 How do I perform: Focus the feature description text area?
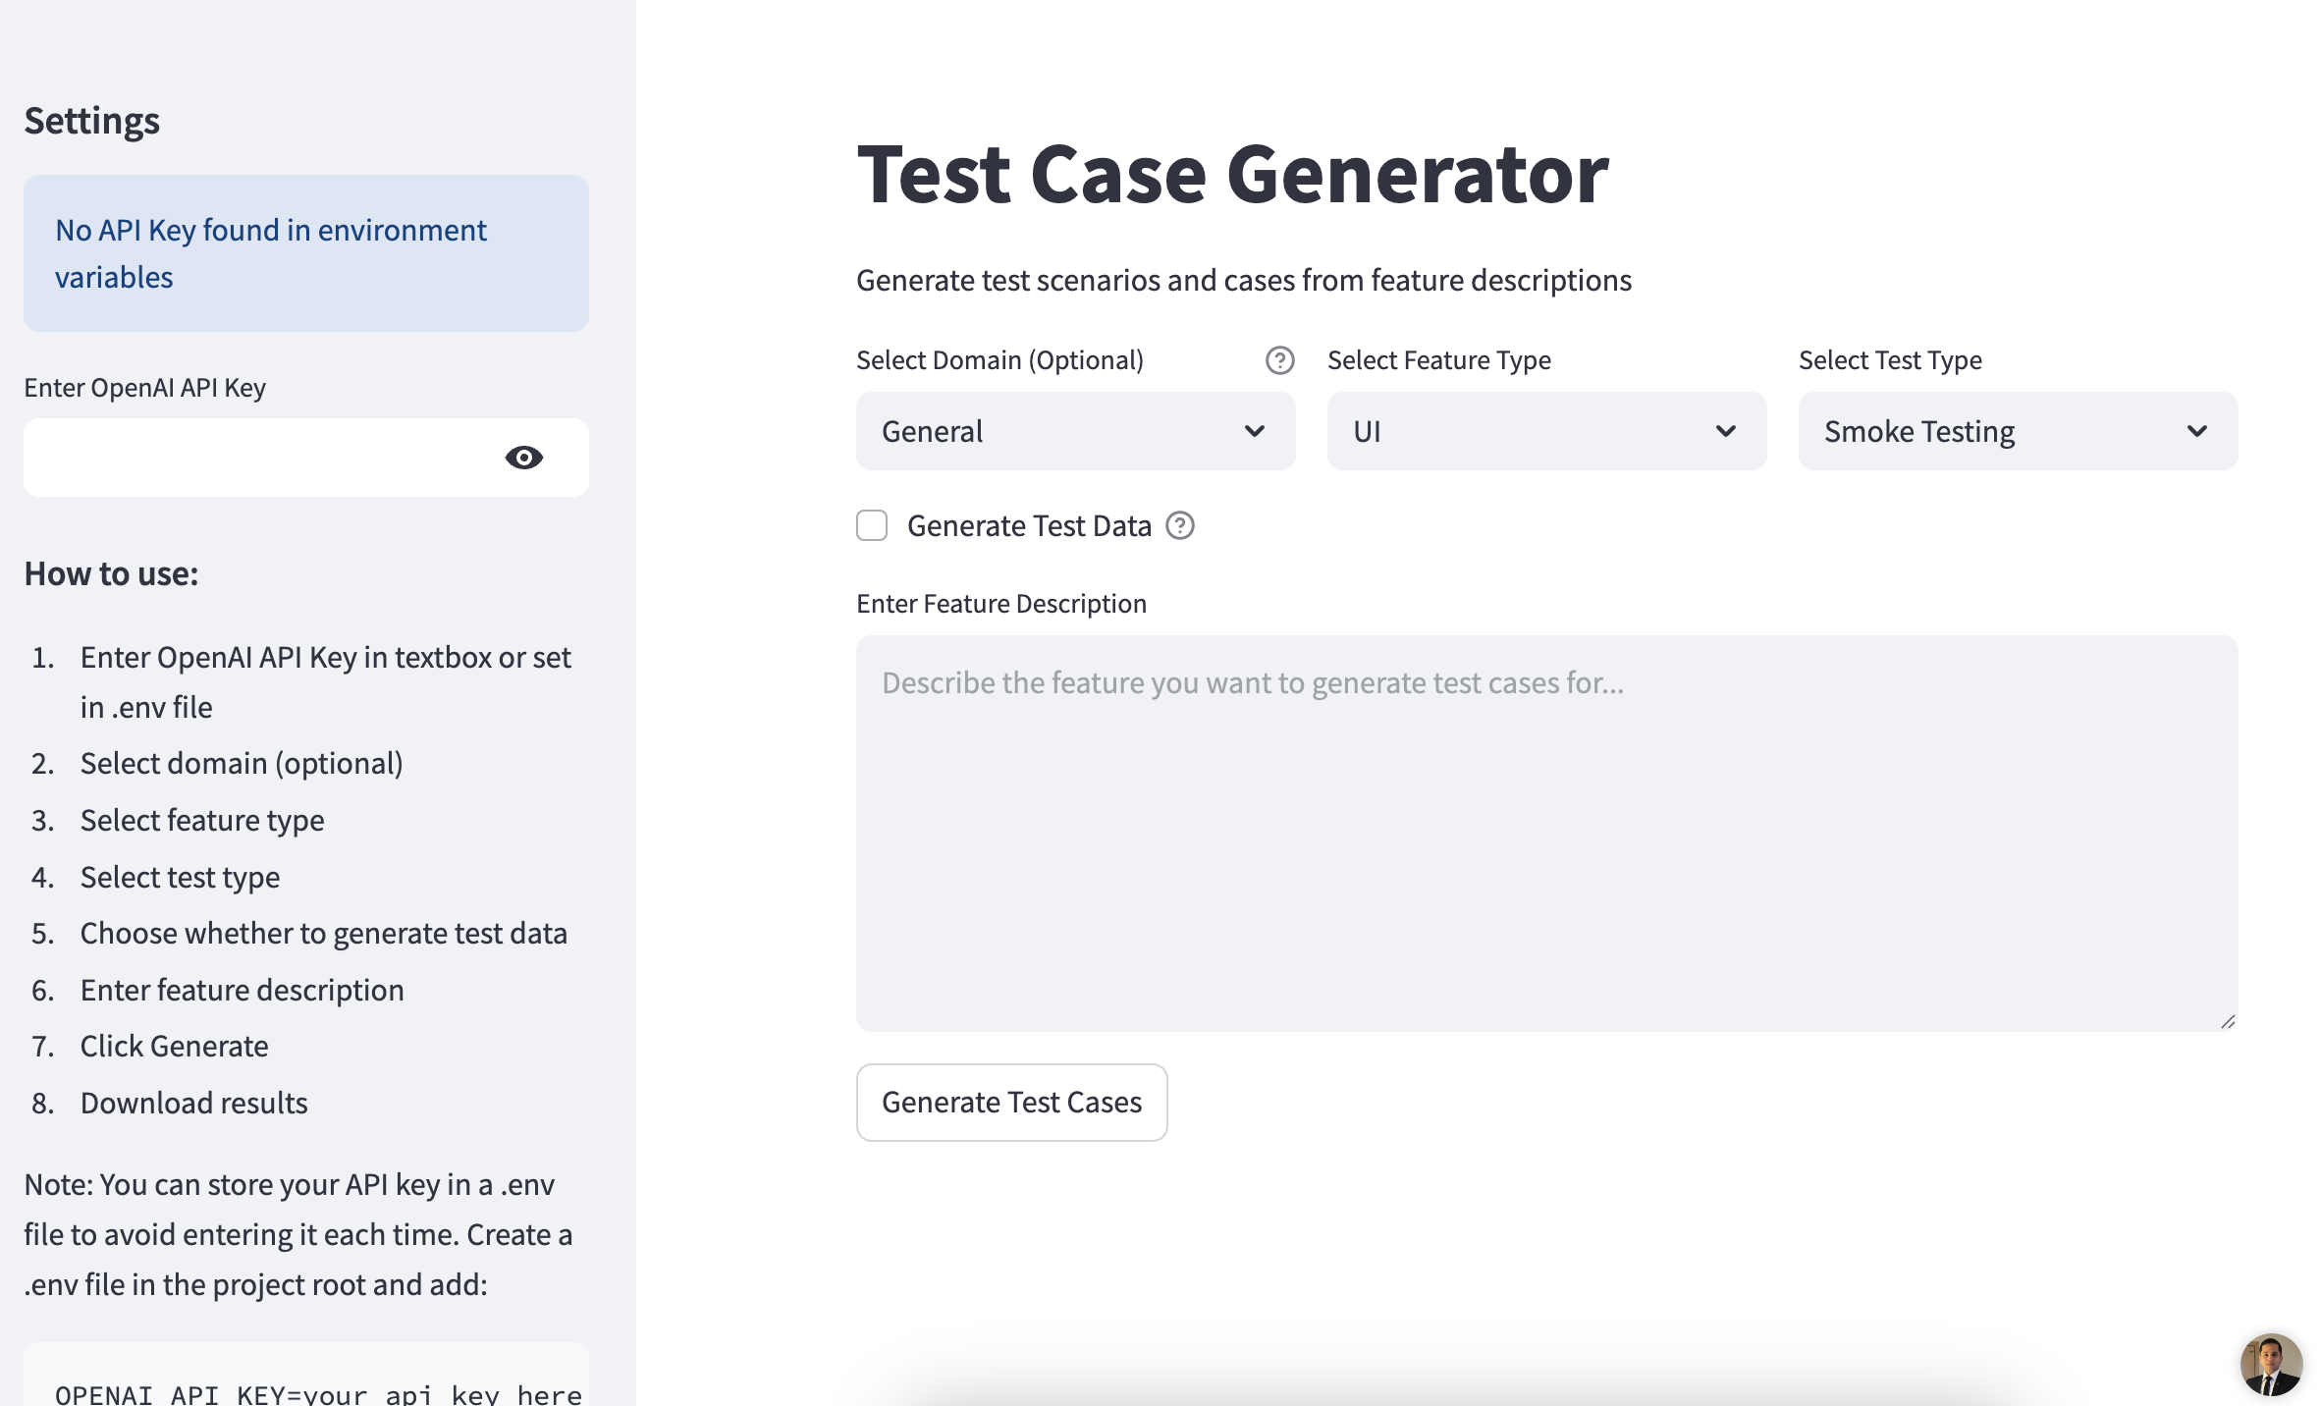pyautogui.click(x=1546, y=833)
